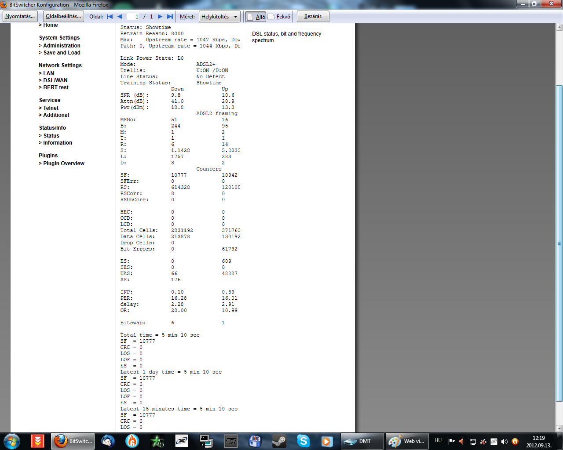
Task: Switch to the Paint 'Web vi...' taskbar window
Action: tap(407, 441)
